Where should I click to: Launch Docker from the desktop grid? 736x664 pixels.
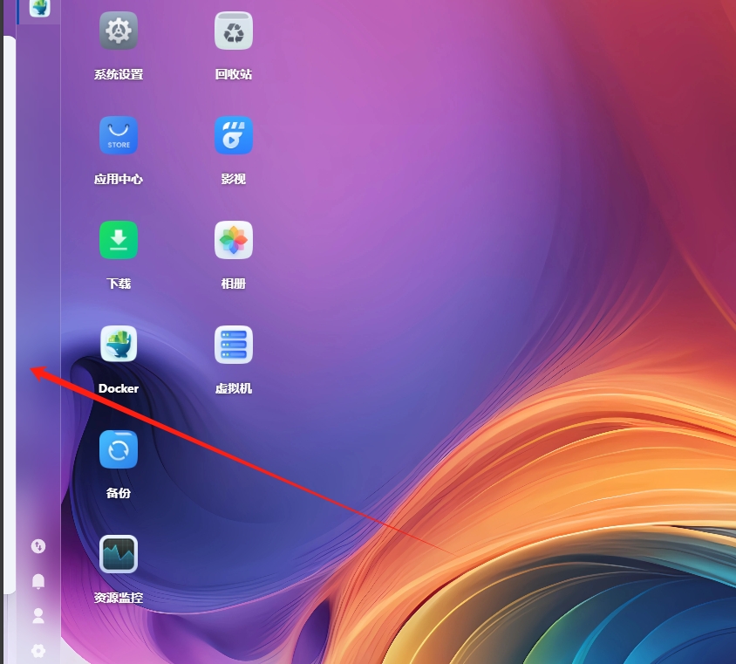pos(119,344)
